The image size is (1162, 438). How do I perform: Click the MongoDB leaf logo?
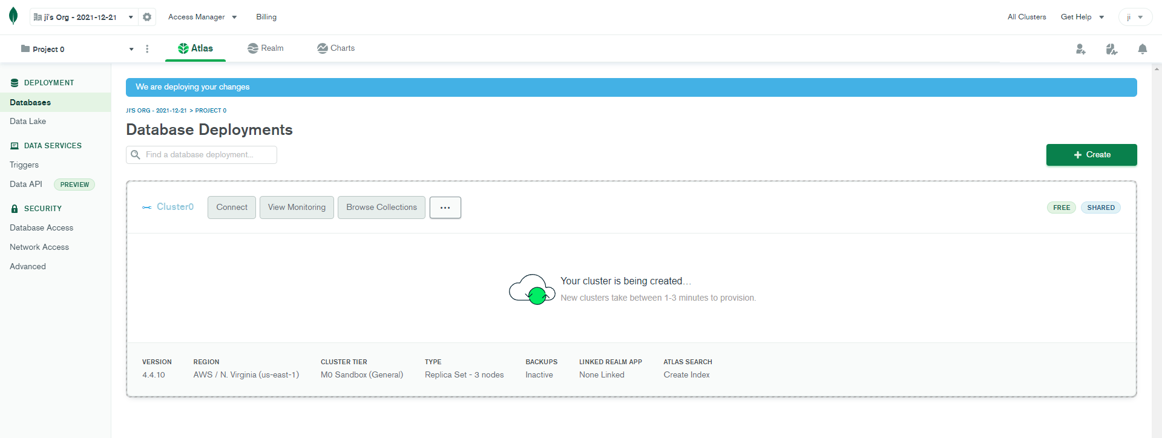pos(13,16)
